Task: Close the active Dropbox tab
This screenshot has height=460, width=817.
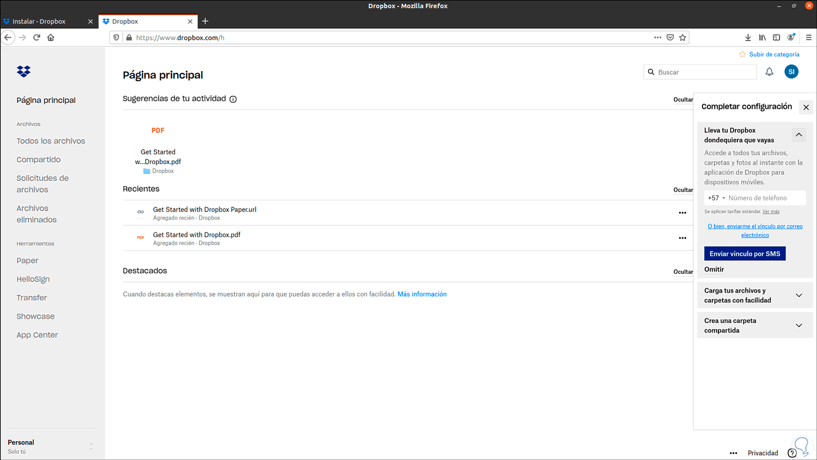Action: click(x=190, y=22)
